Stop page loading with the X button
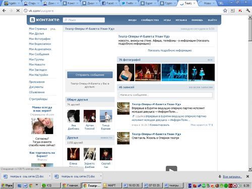 [x=18, y=11]
